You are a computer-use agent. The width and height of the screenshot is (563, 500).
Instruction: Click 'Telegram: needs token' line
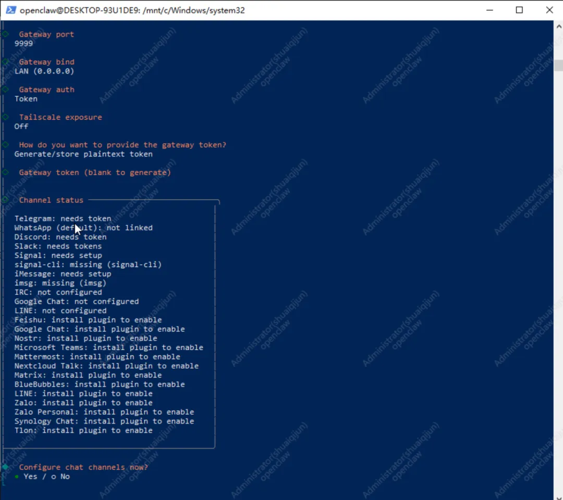tap(63, 218)
